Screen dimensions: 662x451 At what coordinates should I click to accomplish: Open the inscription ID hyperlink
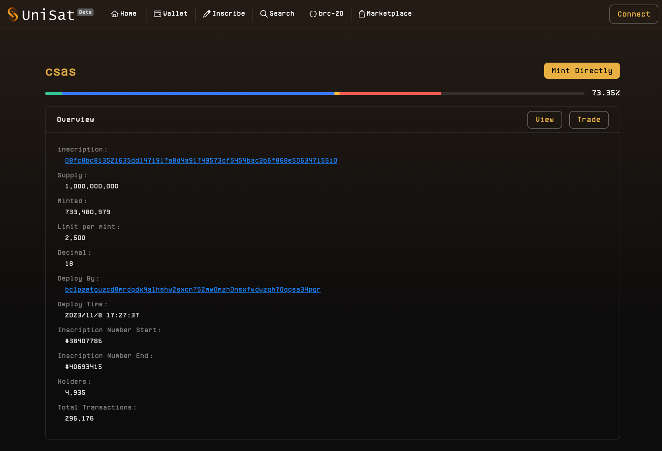201,161
